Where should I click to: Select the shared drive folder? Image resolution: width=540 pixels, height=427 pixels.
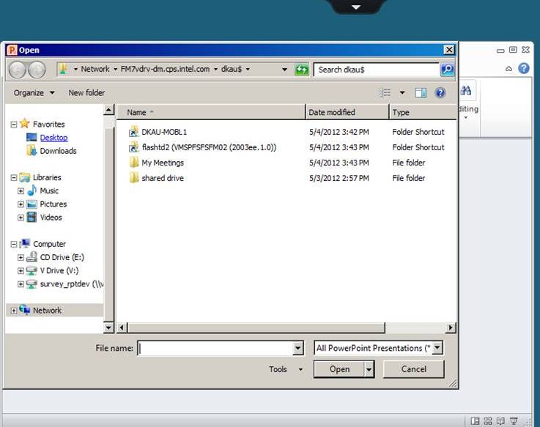(x=162, y=178)
